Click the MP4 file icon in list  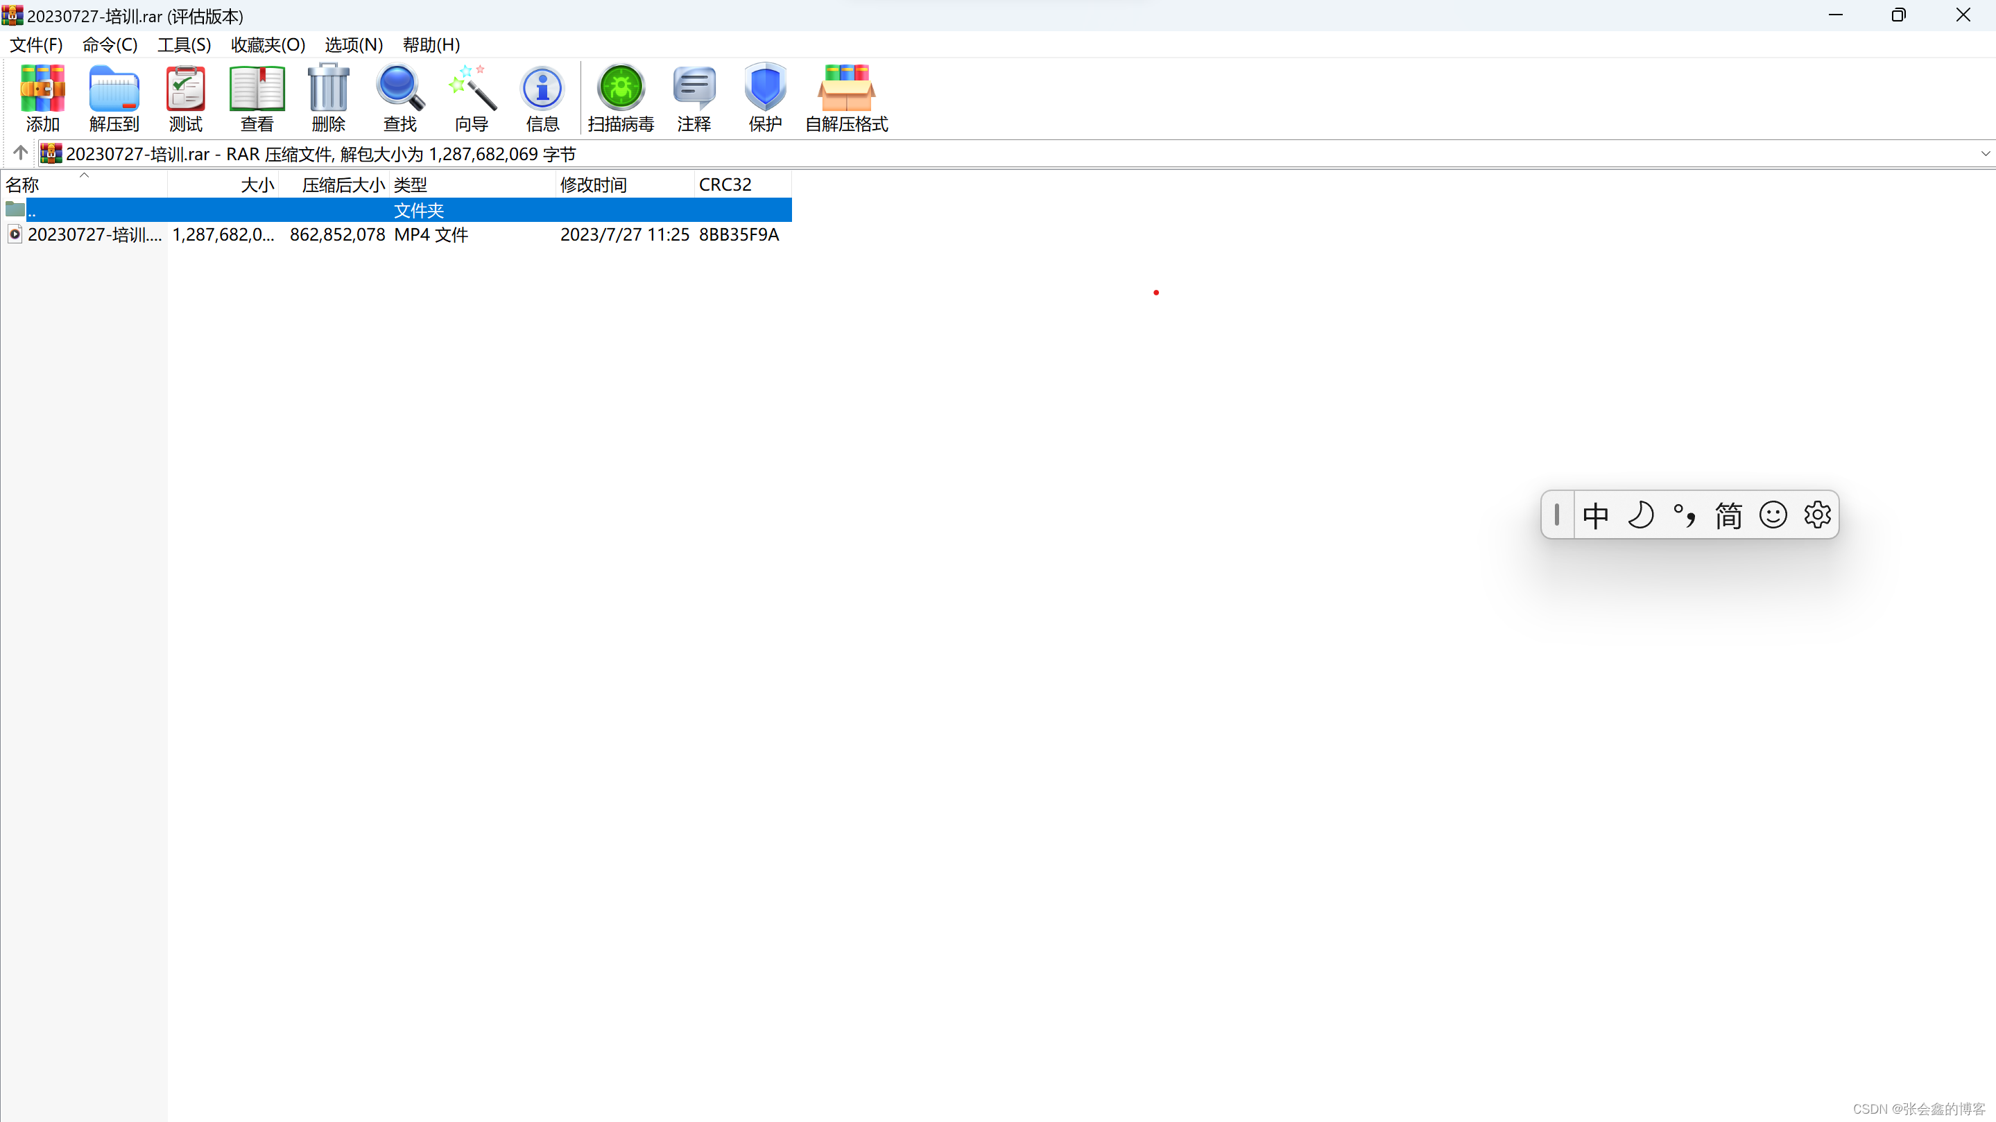[15, 234]
